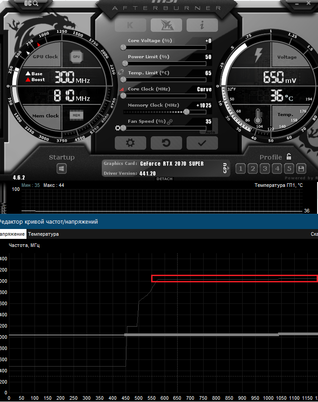
Task: Click the Core Voltage slider handle
Action: coord(123,48)
